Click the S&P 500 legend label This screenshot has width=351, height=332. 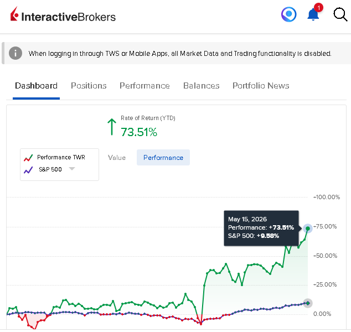pos(50,169)
